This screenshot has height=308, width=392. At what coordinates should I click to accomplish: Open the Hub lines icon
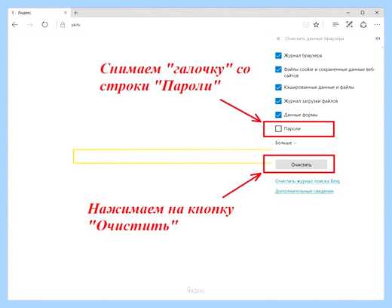[335, 24]
